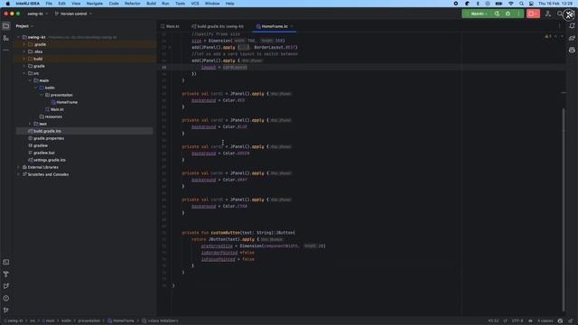Open the Project view dropdown

point(24,26)
